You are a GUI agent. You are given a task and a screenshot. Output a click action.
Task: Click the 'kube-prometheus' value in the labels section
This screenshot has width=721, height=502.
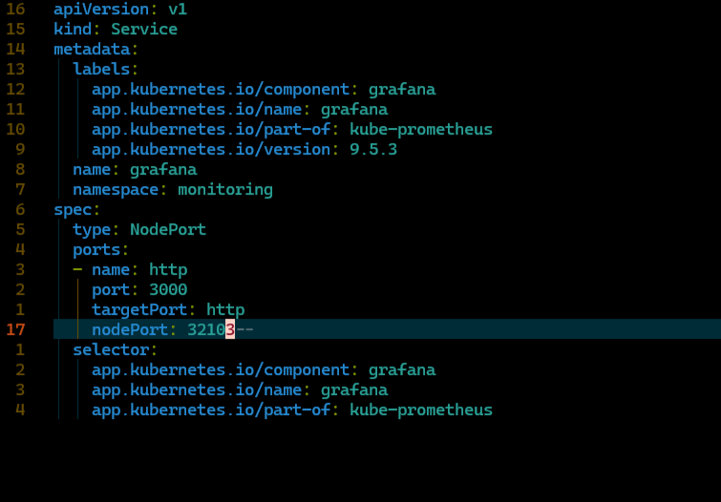pyautogui.click(x=421, y=129)
